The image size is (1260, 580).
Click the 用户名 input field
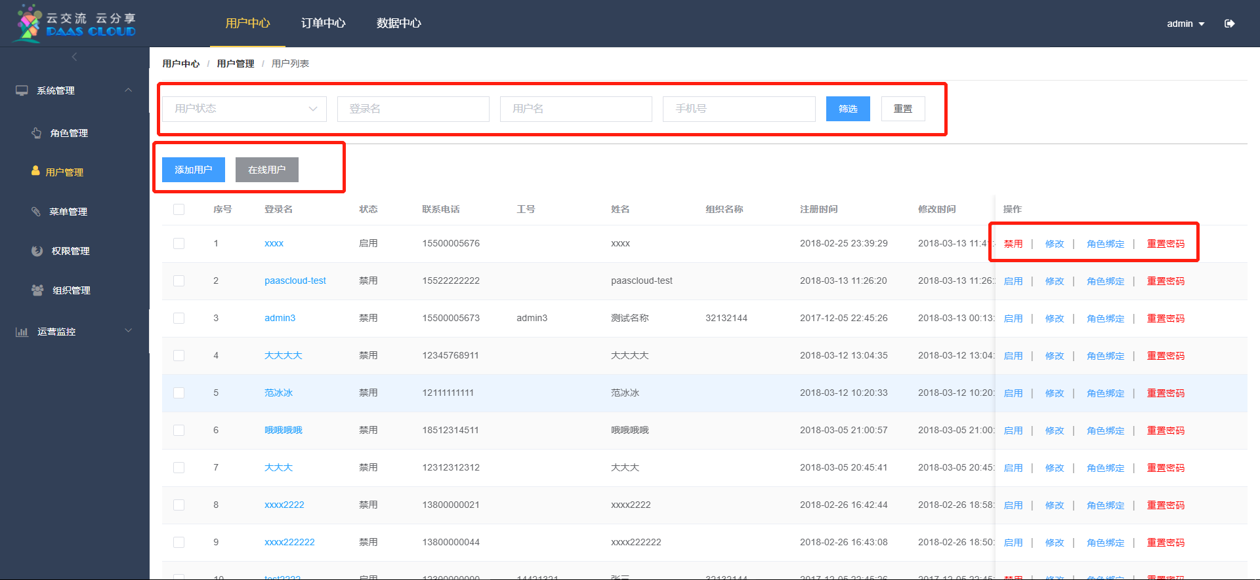pyautogui.click(x=576, y=109)
